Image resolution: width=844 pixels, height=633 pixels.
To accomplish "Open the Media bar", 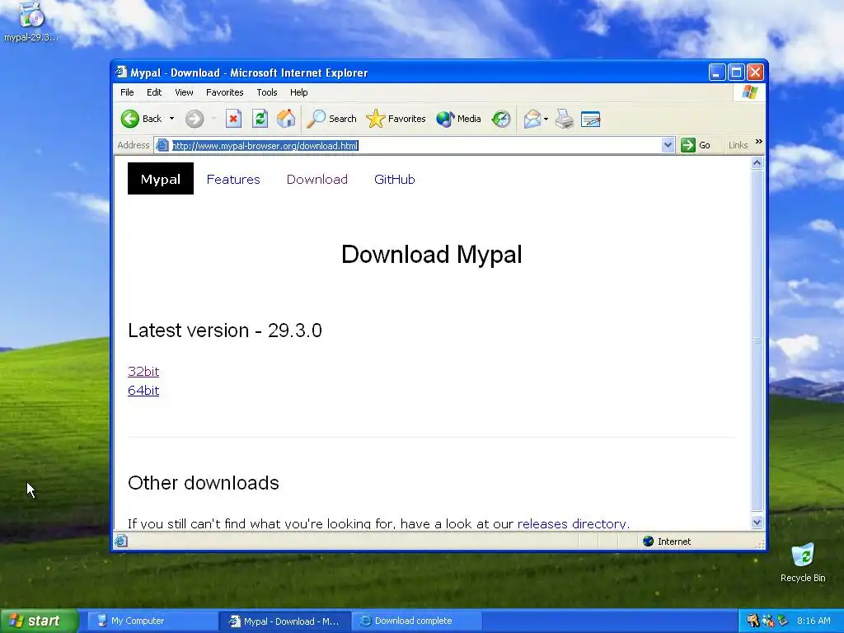I will coord(458,119).
